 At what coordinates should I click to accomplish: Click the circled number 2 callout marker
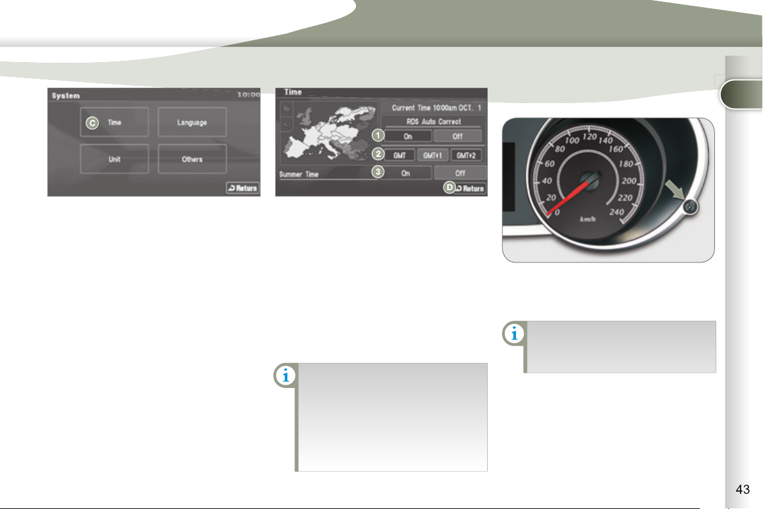point(378,154)
